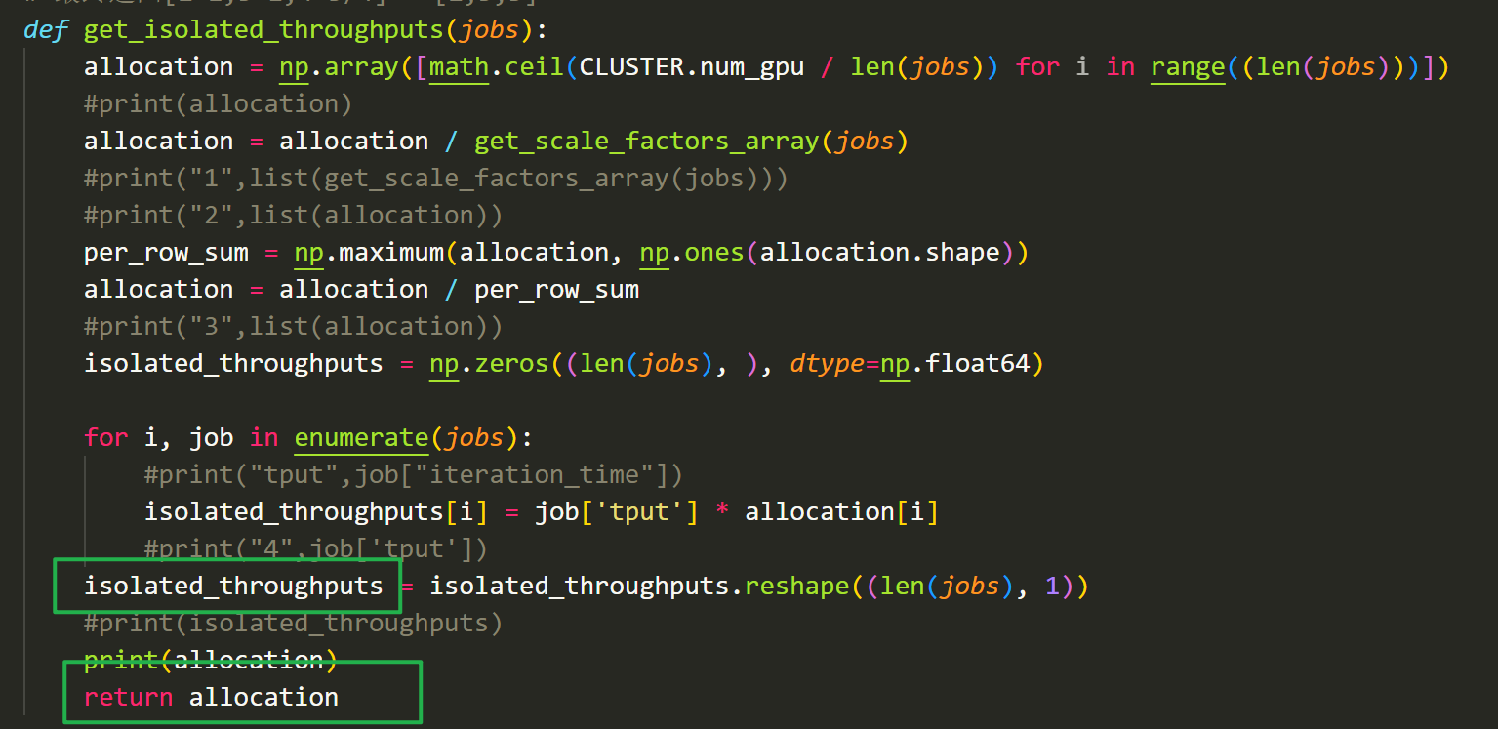Click the strikethrough print(allocation) line
The image size is (1498, 729).
(x=210, y=660)
